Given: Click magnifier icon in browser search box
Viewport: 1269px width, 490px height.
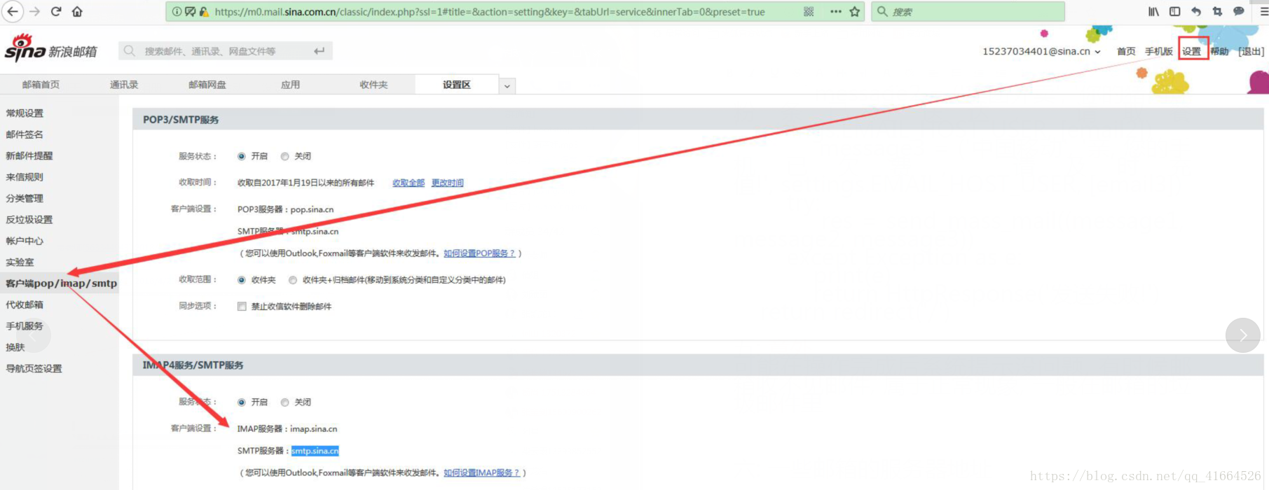Looking at the screenshot, I should pos(882,11).
